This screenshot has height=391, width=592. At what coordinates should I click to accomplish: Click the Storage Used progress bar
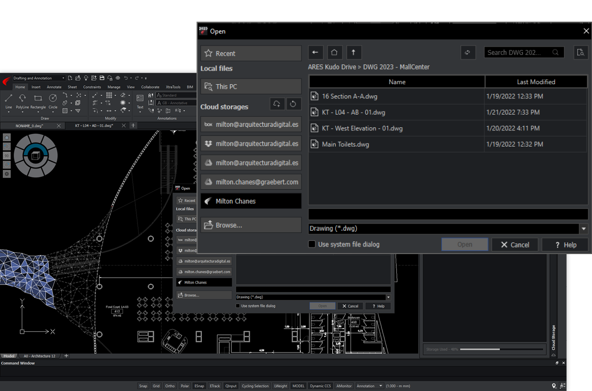tap(501, 349)
